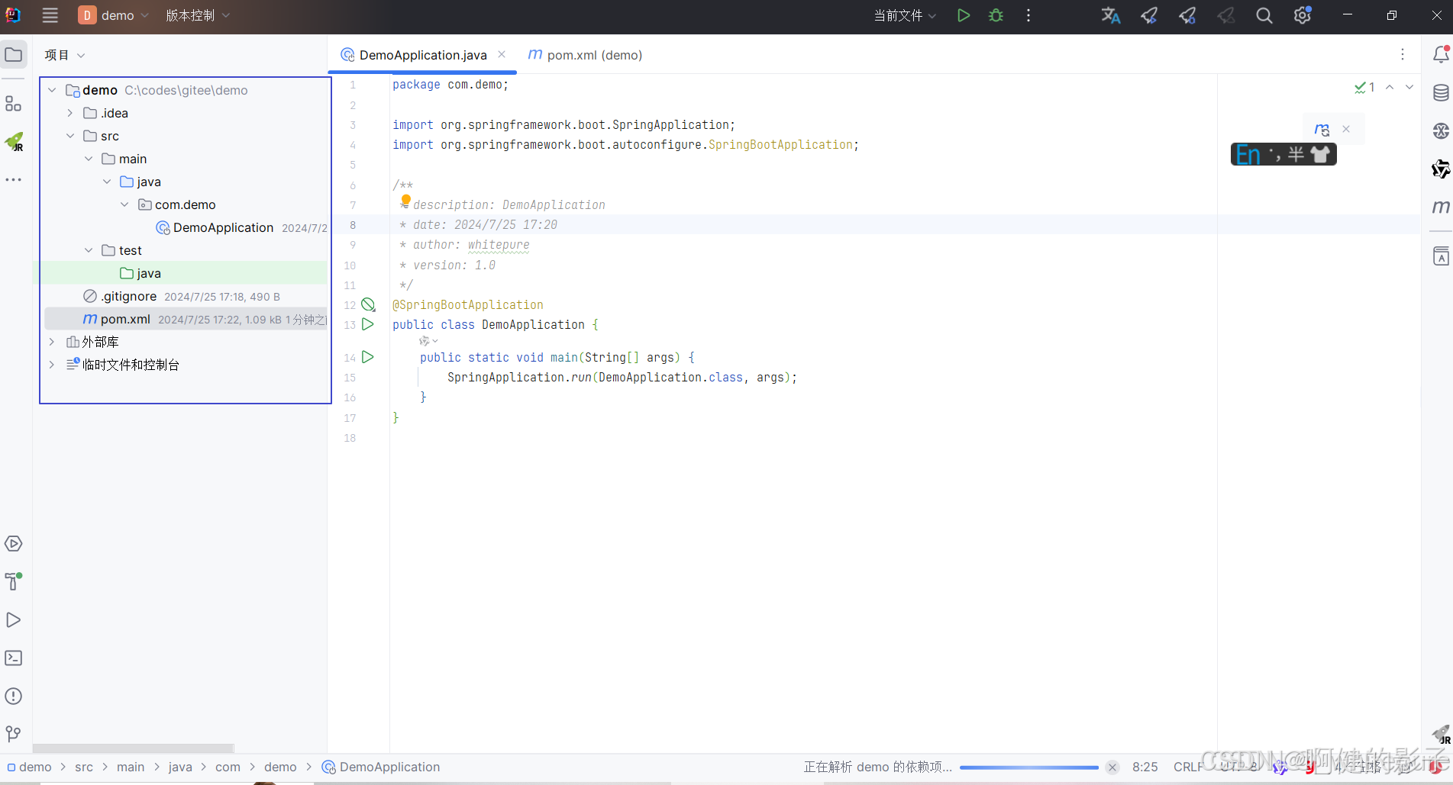
Task: Open Database tool window
Action: click(x=1441, y=93)
